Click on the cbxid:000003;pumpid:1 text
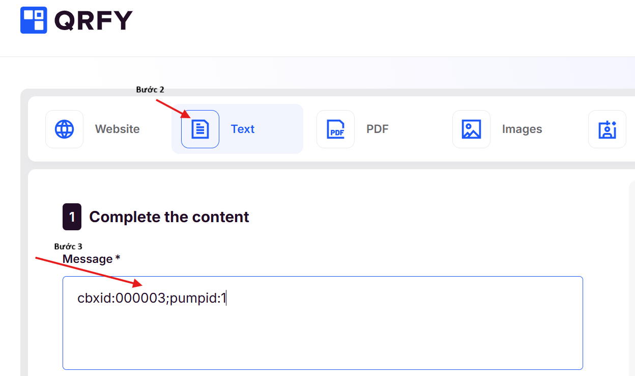 [151, 299]
